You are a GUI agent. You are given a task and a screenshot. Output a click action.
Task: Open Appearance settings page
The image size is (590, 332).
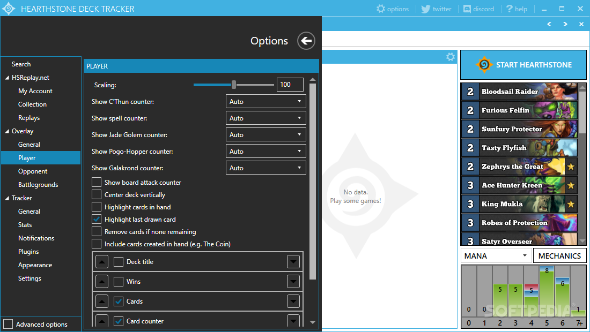tap(35, 265)
